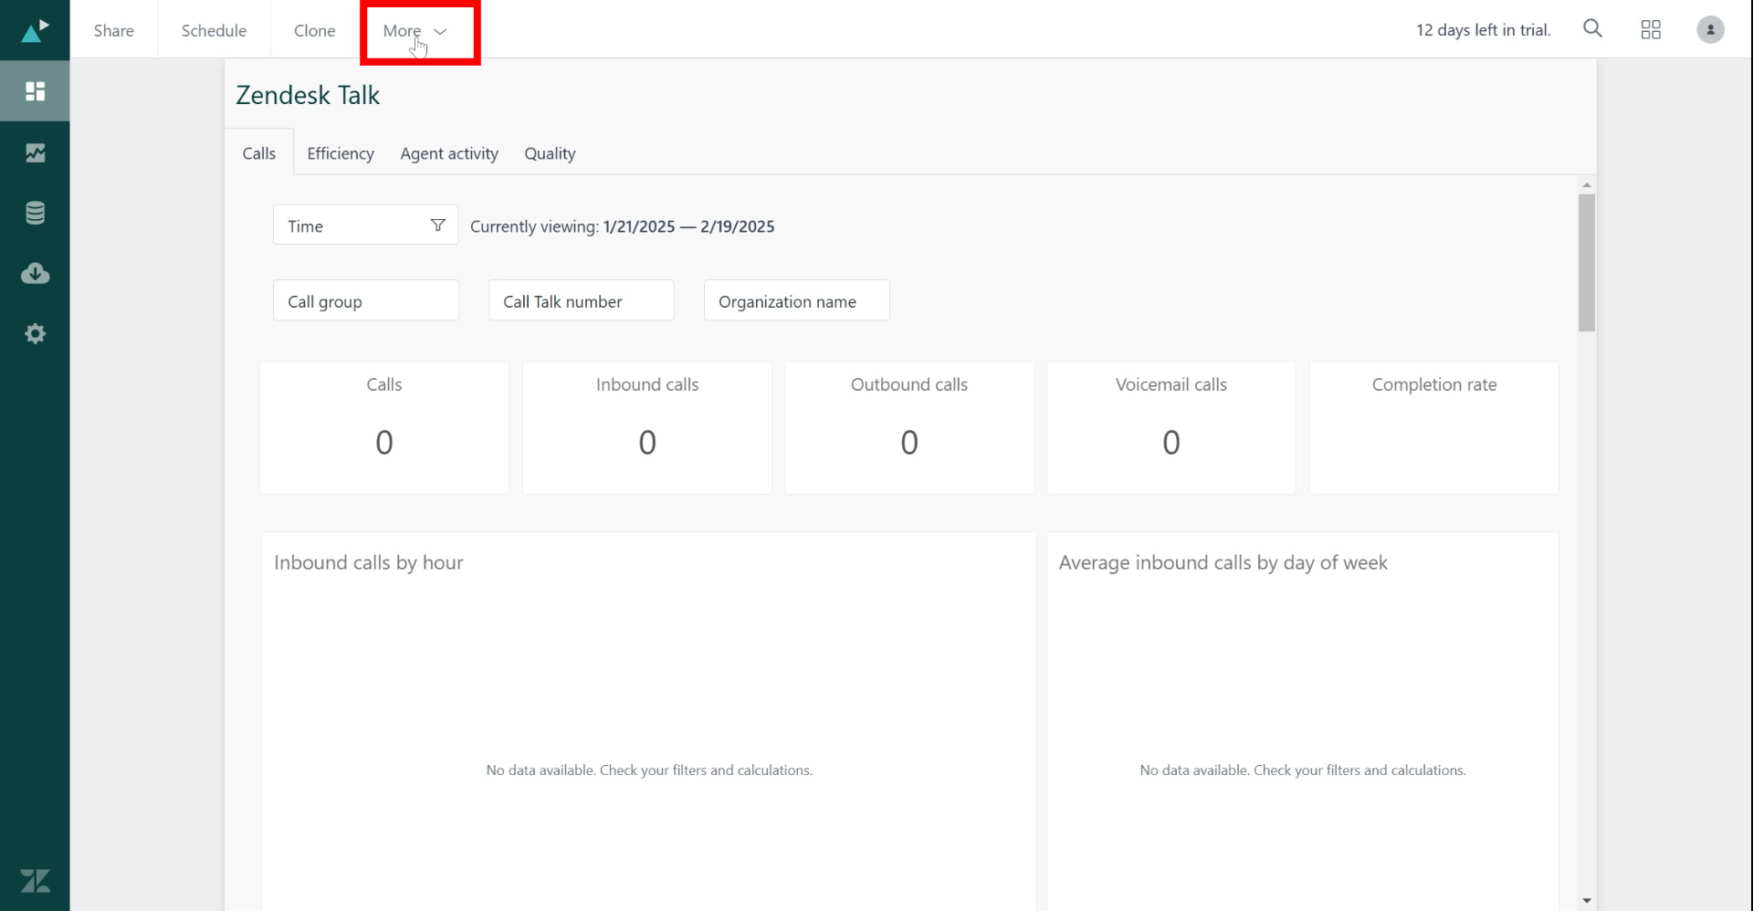Click the dashboard vertical scrollbar thumb

(x=1587, y=263)
